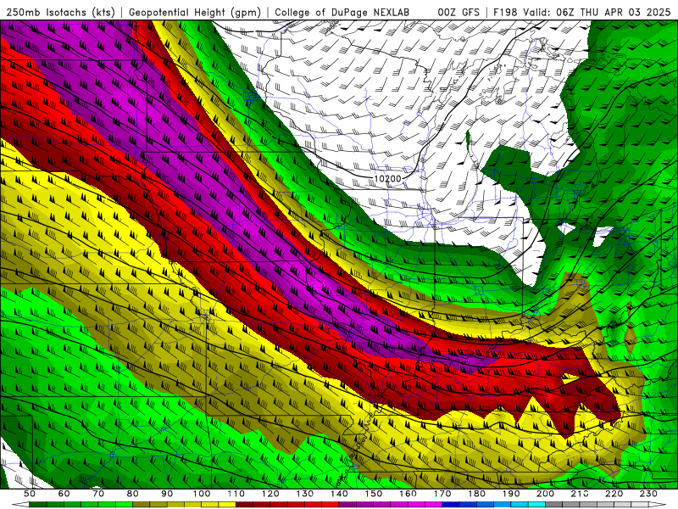Screen dimensions: 678x509
Task: Click the '190' value on the color scale
Action: [511, 494]
